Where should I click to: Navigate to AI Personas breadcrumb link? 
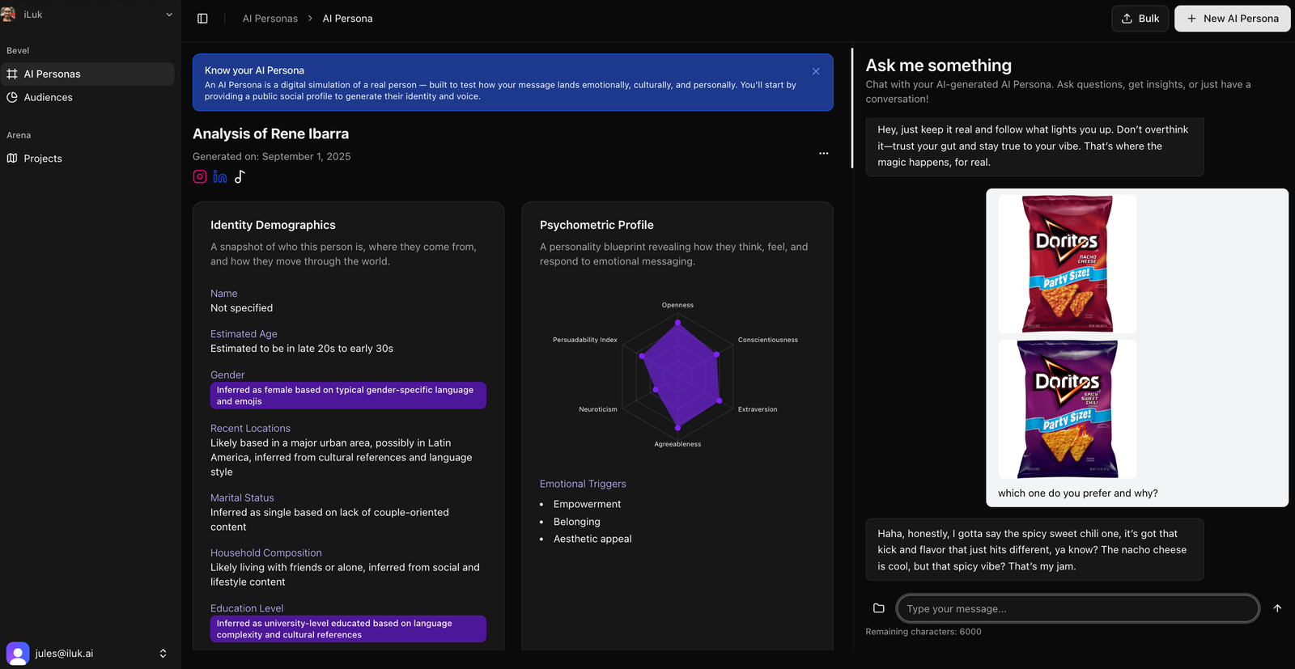tap(270, 19)
